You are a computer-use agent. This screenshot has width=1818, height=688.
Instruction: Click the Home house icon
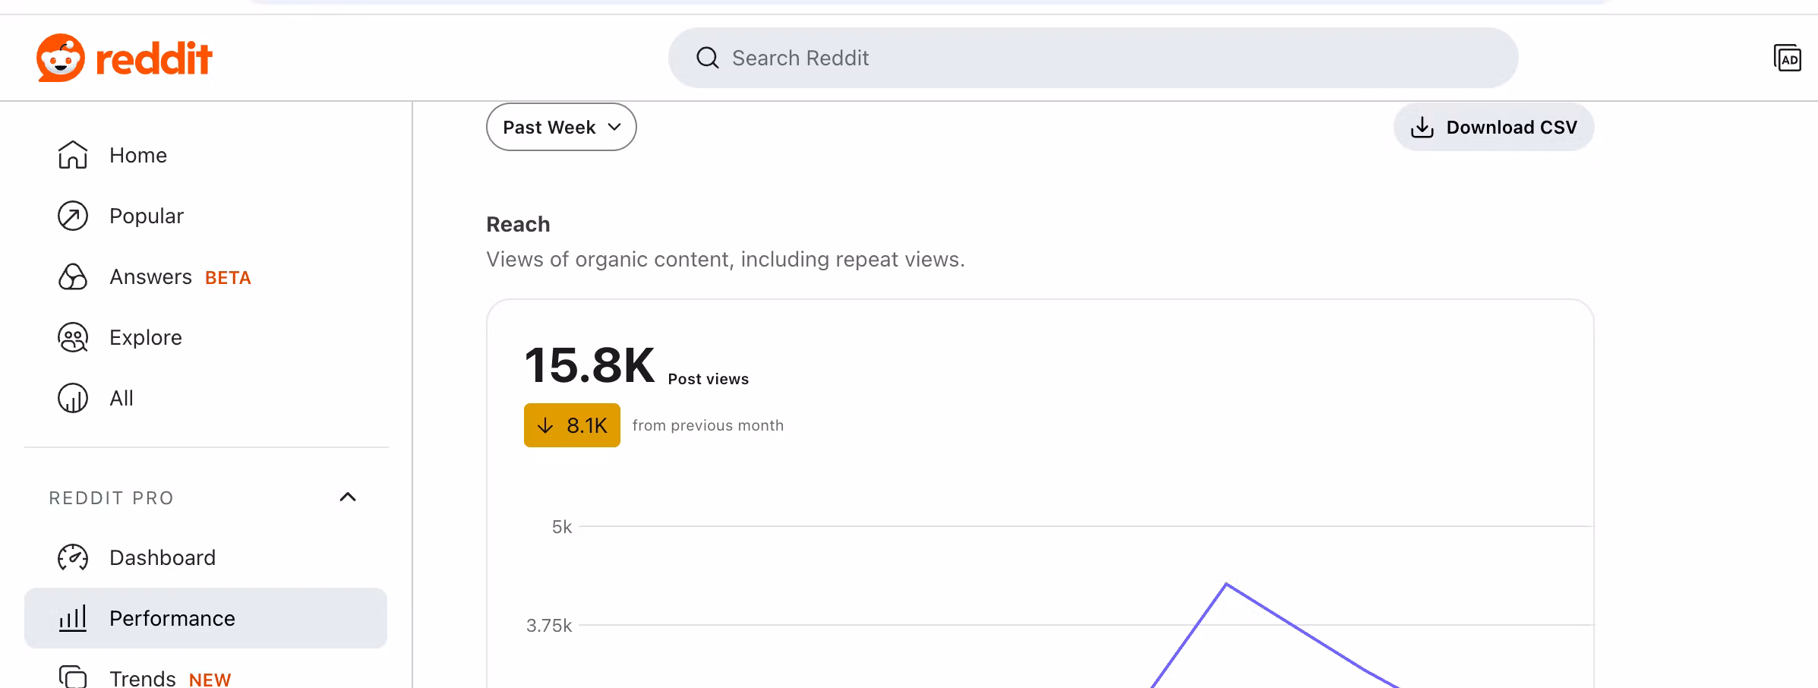[x=73, y=155]
